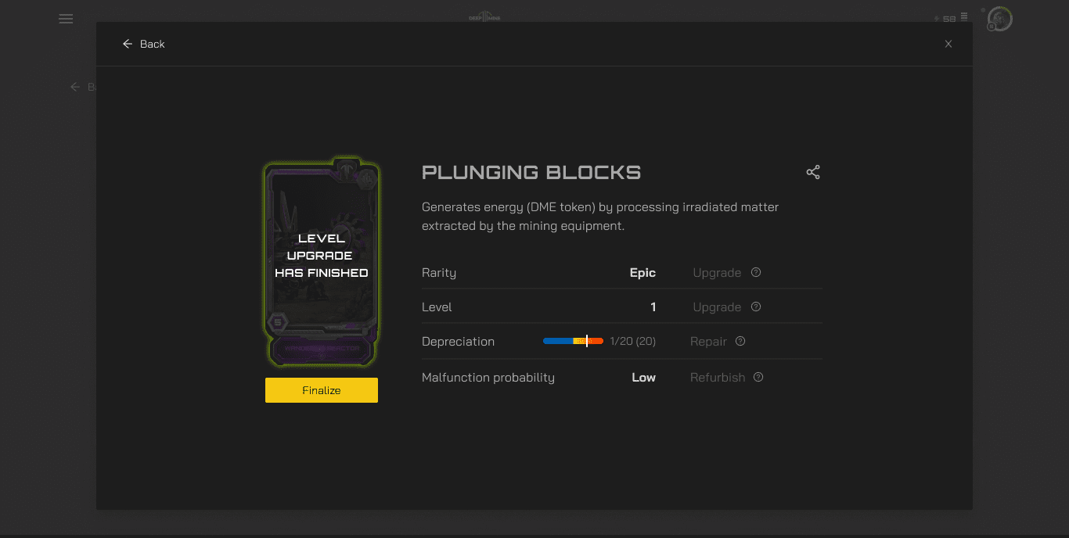This screenshot has width=1069, height=538.
Task: Click the help icon next to Level Upgrade
Action: [756, 307]
